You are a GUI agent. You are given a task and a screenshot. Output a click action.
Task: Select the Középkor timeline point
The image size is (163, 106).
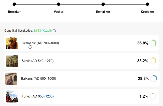[x=147, y=4]
